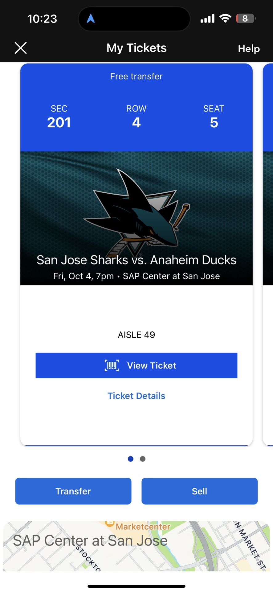Tap the cellular signal bars icon
Screen dimensions: 273x593
coord(207,19)
